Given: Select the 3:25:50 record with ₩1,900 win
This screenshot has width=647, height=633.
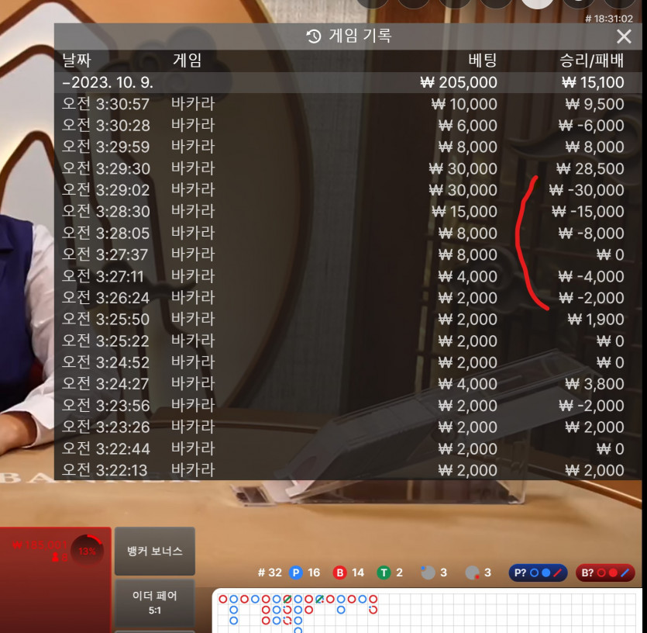Looking at the screenshot, I should (348, 319).
